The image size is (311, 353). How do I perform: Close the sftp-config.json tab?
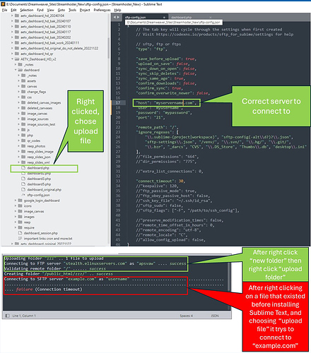tap(164, 18)
